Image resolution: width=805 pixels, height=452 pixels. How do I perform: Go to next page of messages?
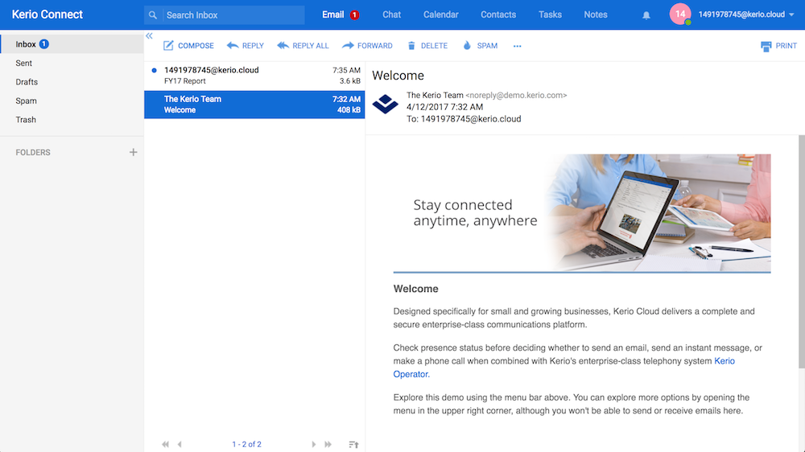coord(313,444)
